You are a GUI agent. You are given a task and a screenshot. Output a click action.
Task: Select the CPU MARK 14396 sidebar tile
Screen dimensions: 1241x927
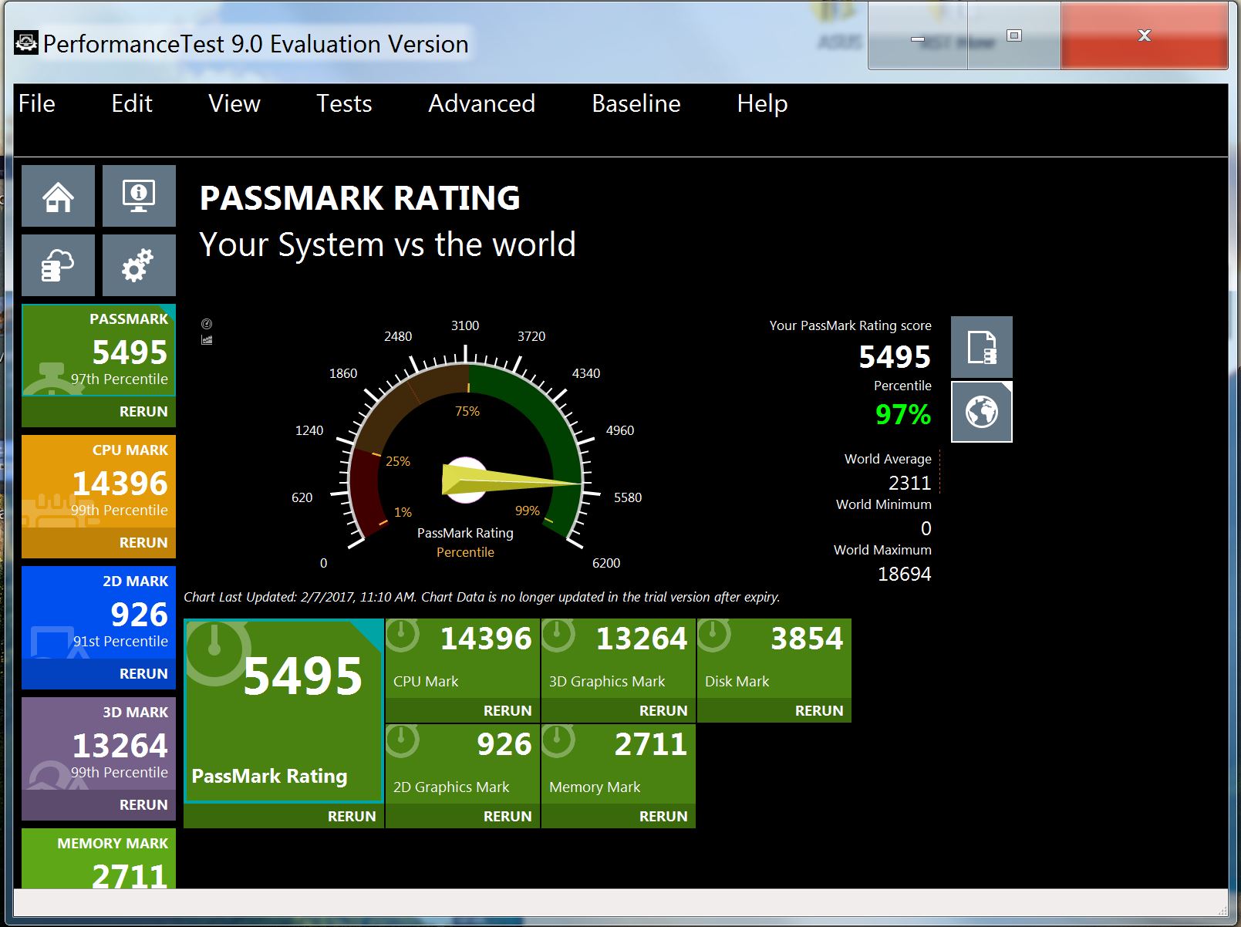pos(99,481)
